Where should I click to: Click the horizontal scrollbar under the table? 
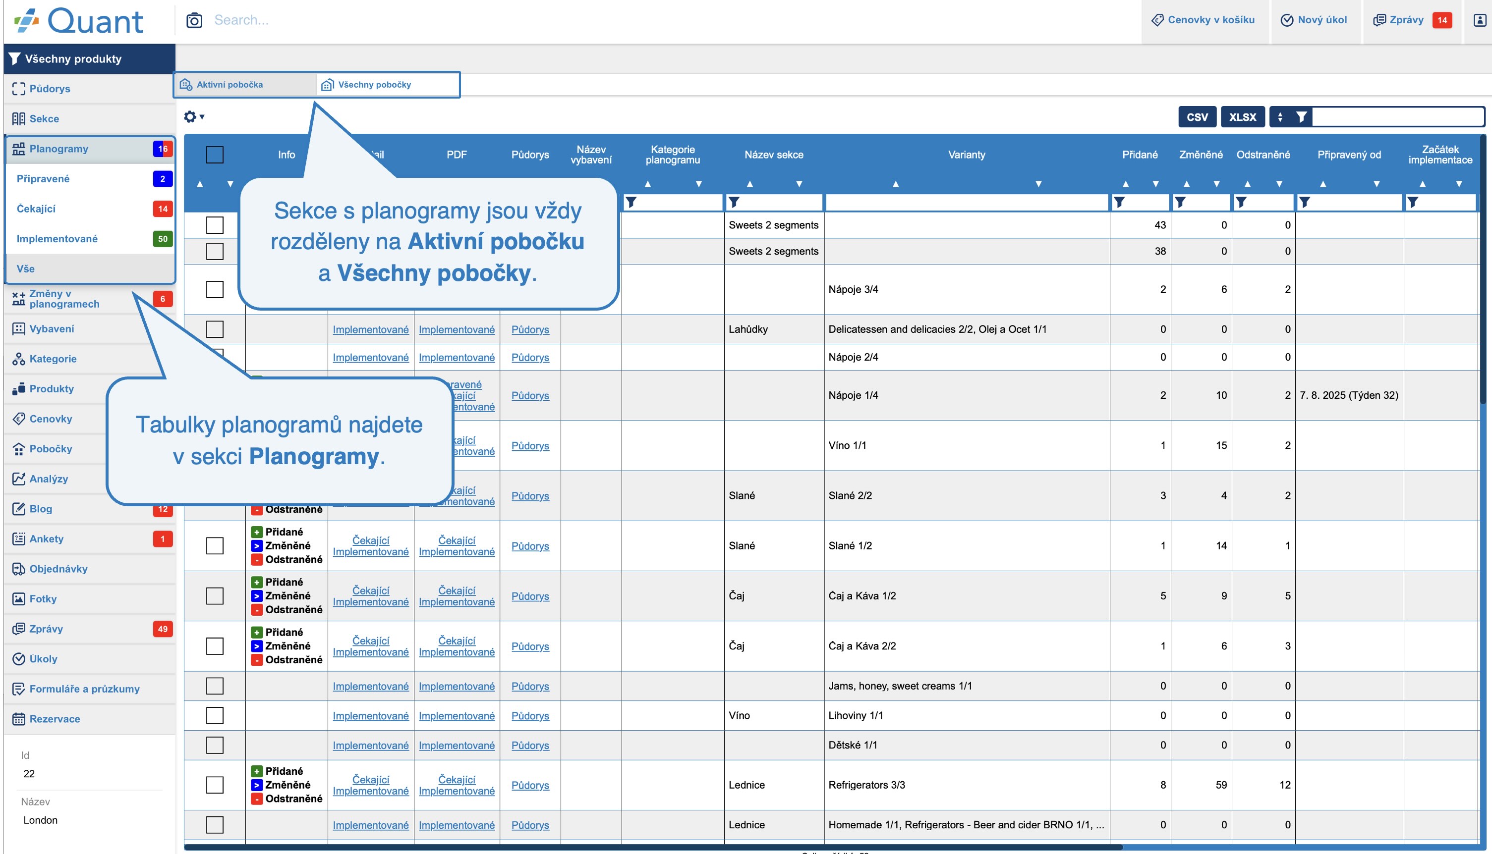tap(653, 847)
